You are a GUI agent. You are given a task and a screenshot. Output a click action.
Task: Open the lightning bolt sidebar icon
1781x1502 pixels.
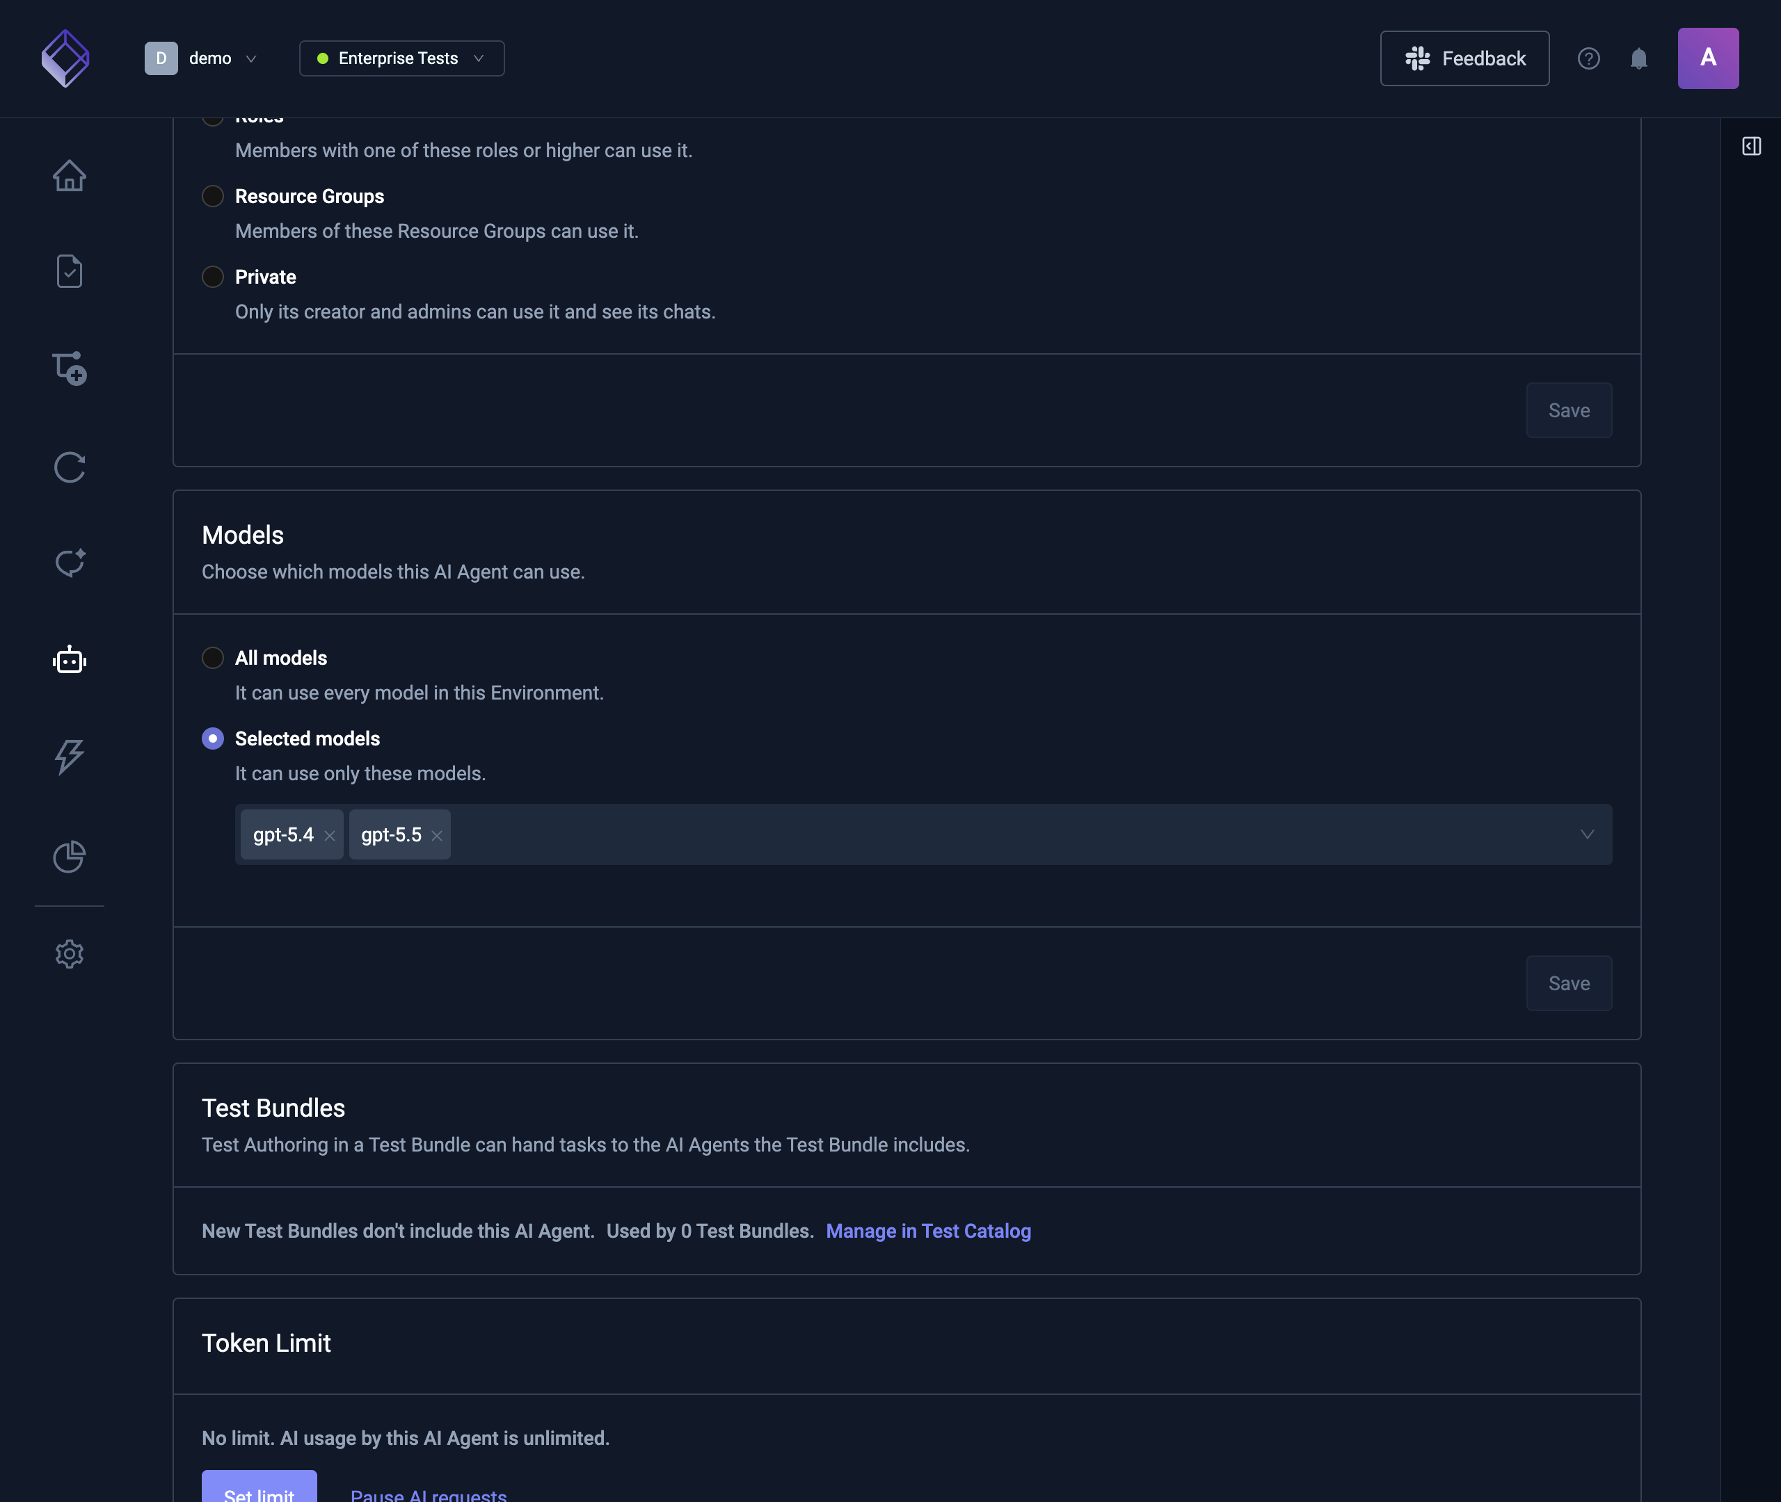69,757
